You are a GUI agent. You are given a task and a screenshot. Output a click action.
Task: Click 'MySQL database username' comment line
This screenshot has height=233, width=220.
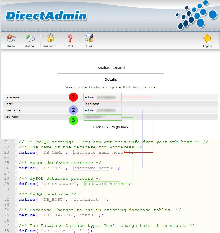pyautogui.click(x=60, y=163)
